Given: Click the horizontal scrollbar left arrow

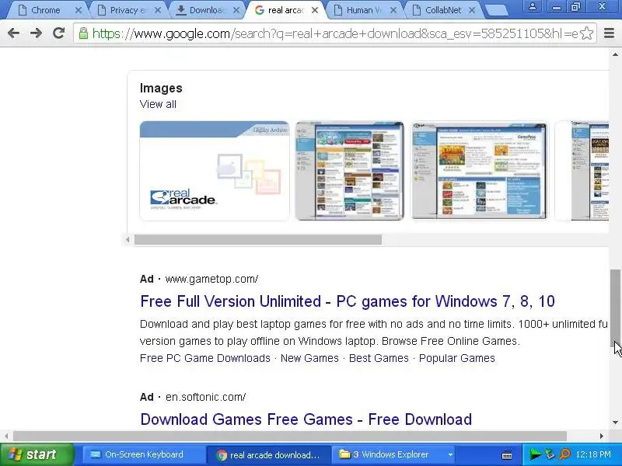Looking at the screenshot, I should 6,436.
